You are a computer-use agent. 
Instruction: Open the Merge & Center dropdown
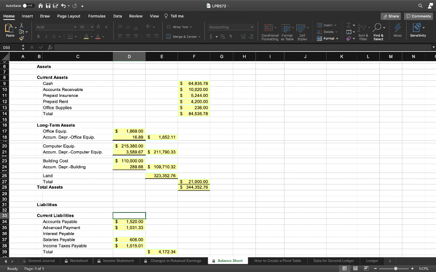click(x=199, y=37)
